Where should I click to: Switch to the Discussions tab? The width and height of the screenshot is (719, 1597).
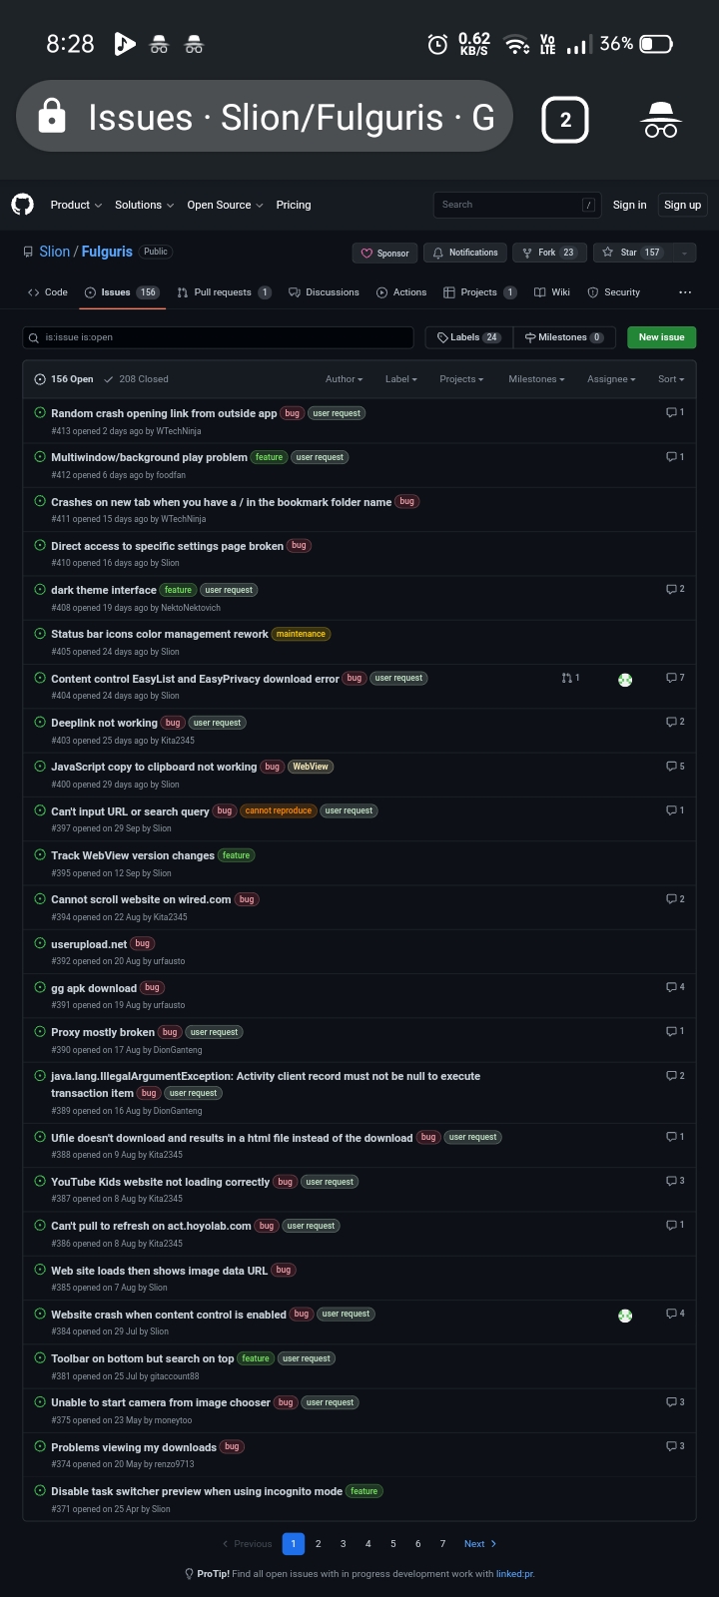324,292
